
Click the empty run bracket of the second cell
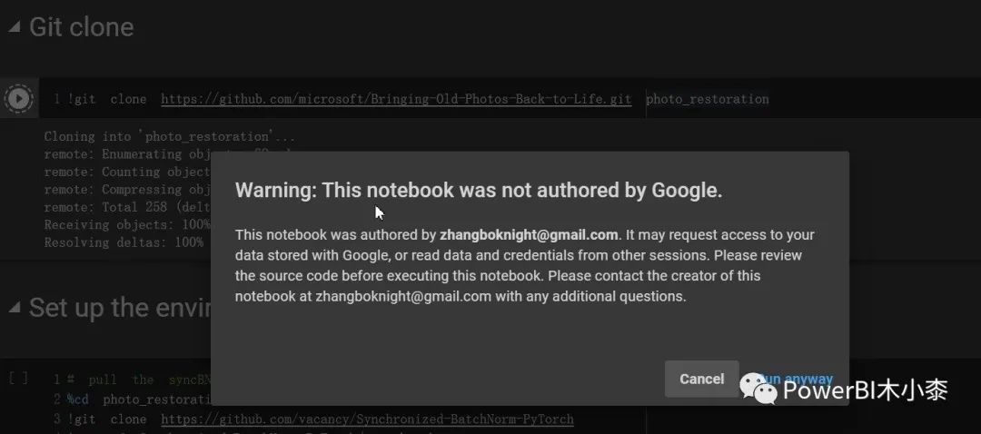(18, 378)
